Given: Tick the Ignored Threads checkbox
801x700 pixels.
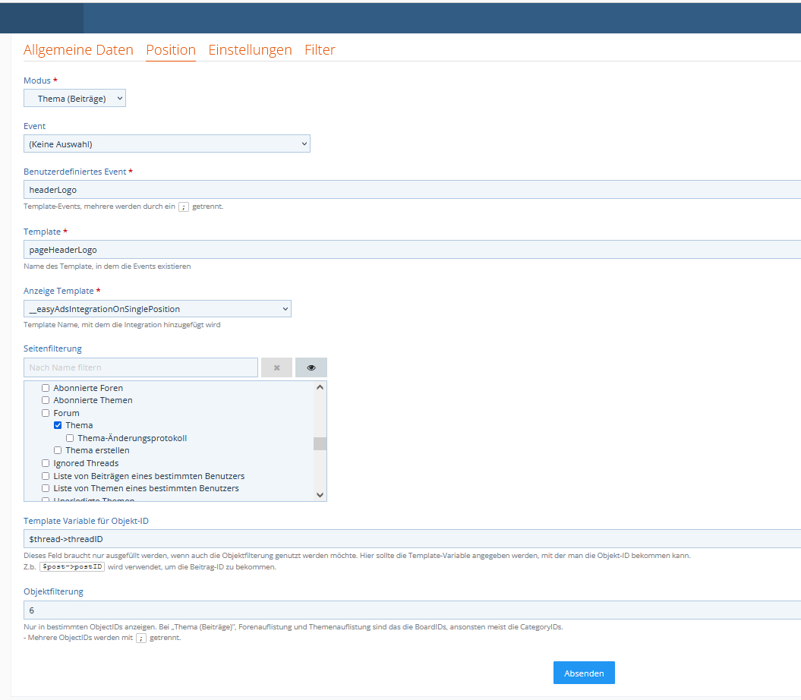Looking at the screenshot, I should [x=46, y=463].
